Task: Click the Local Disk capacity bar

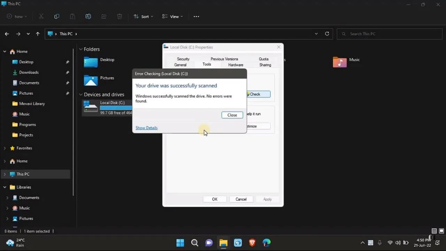Action: (116, 108)
